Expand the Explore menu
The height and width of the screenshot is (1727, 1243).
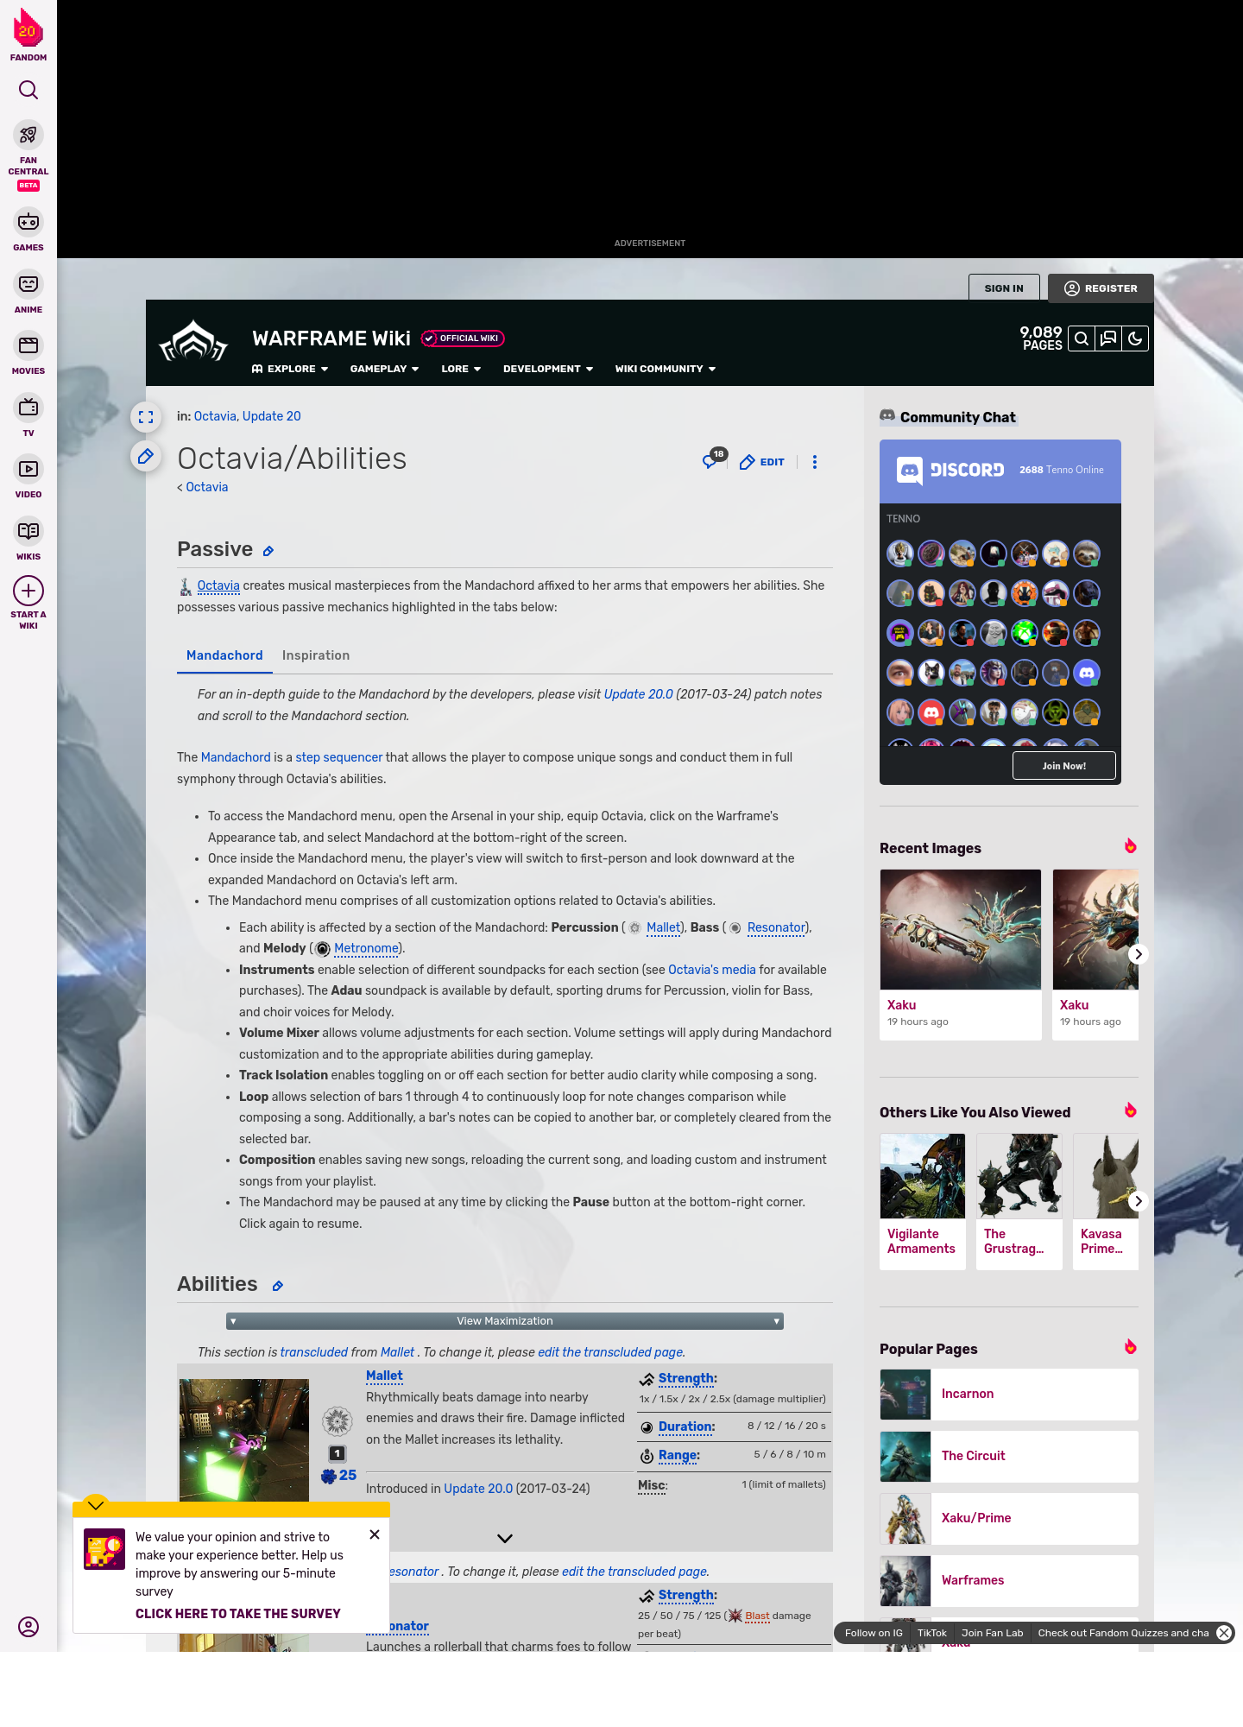tap(290, 369)
